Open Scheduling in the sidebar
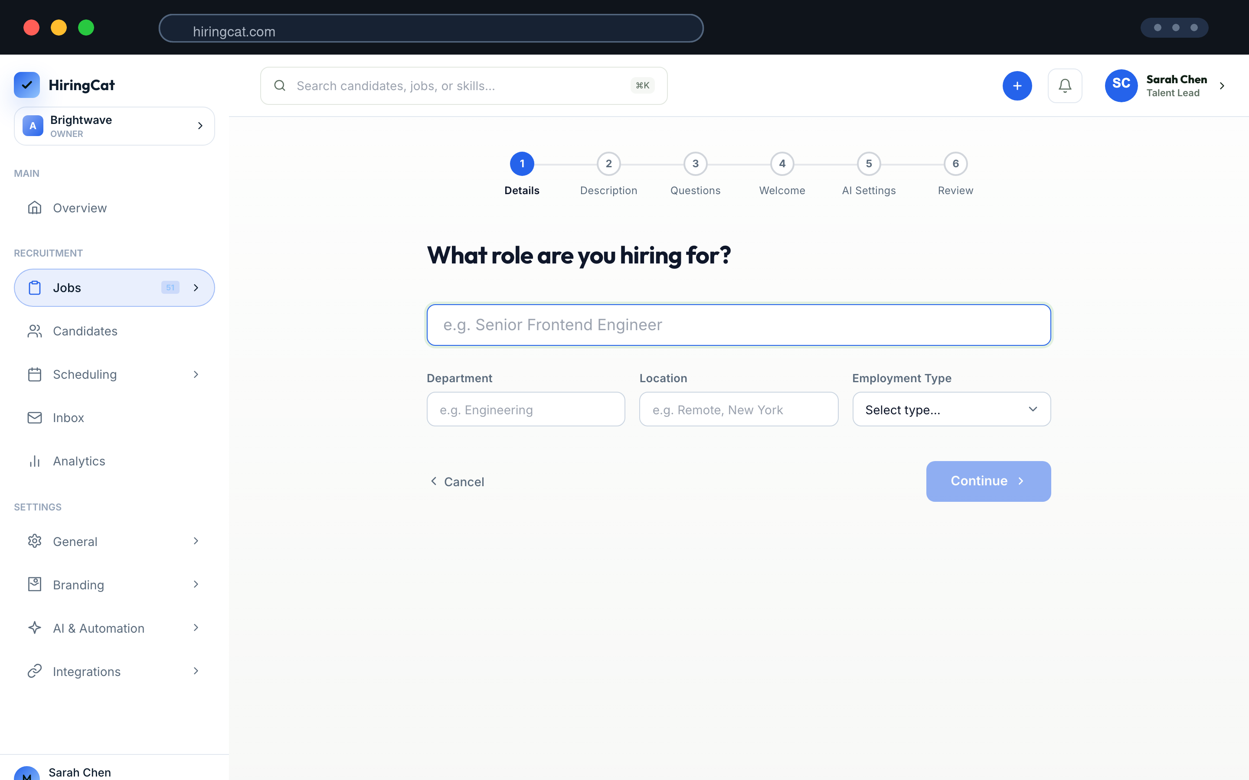1249x780 pixels. 114,374
